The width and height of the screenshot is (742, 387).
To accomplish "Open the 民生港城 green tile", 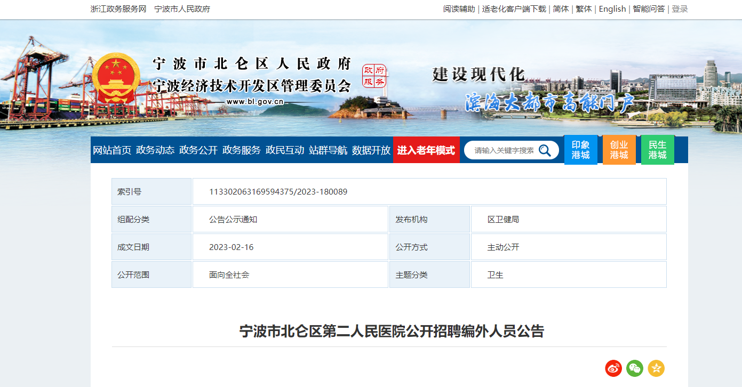I will 657,150.
